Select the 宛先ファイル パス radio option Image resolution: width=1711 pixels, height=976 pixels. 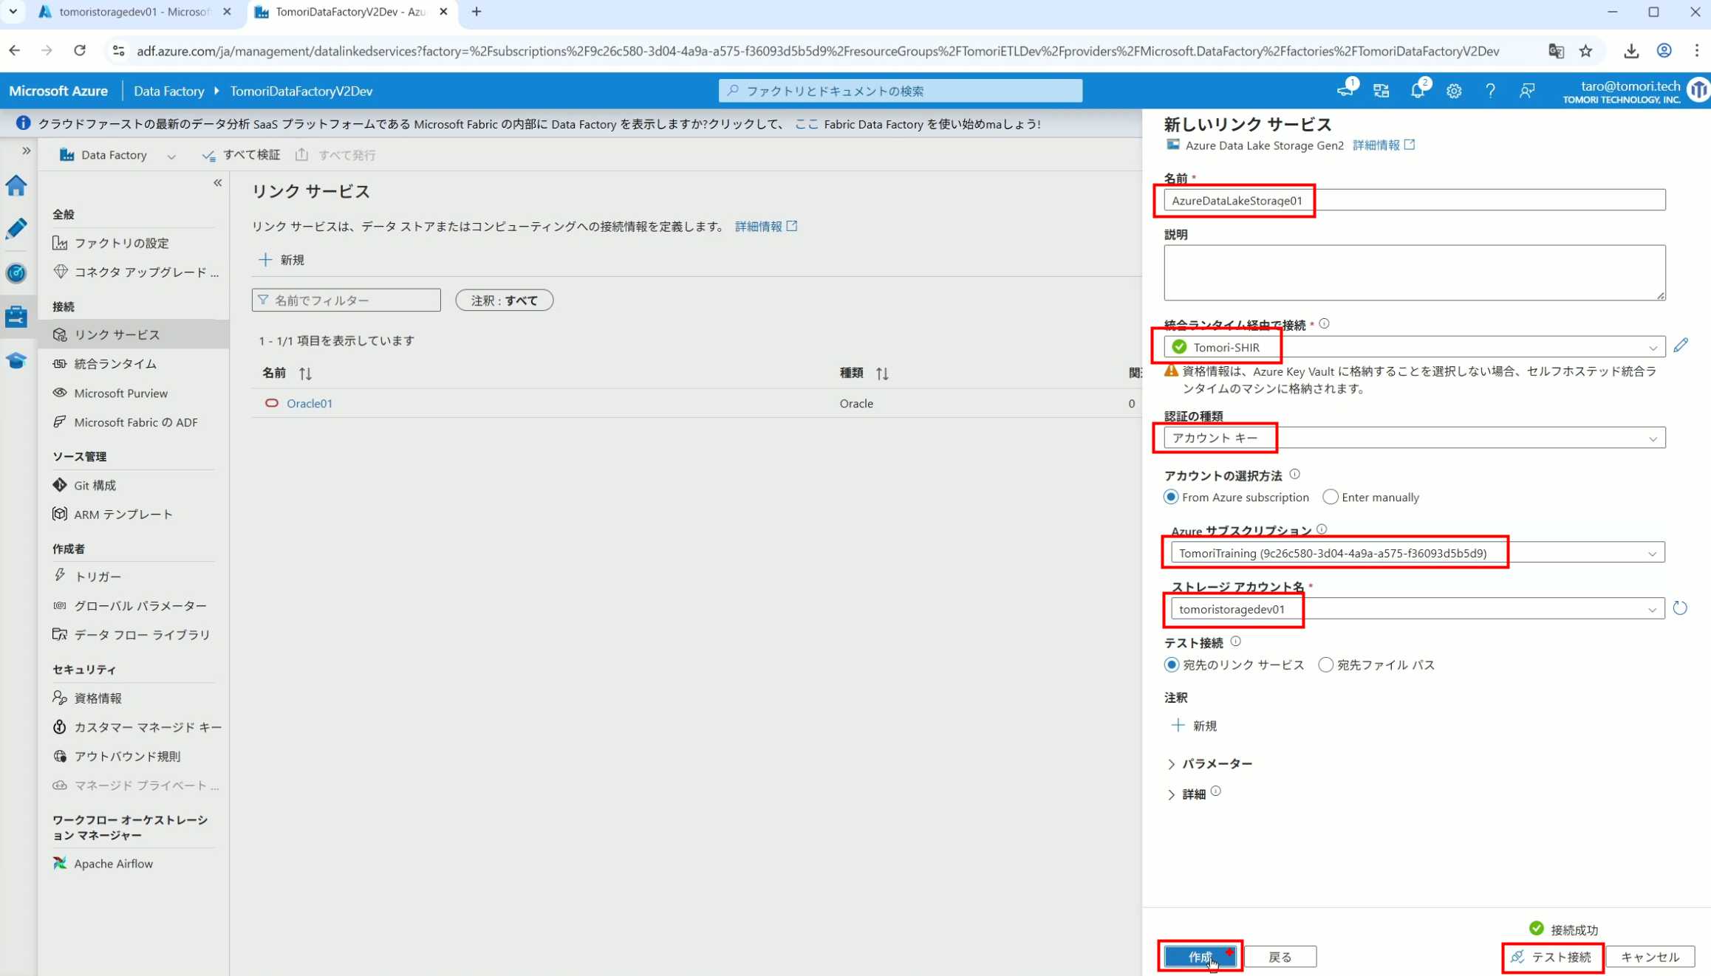click(x=1326, y=664)
